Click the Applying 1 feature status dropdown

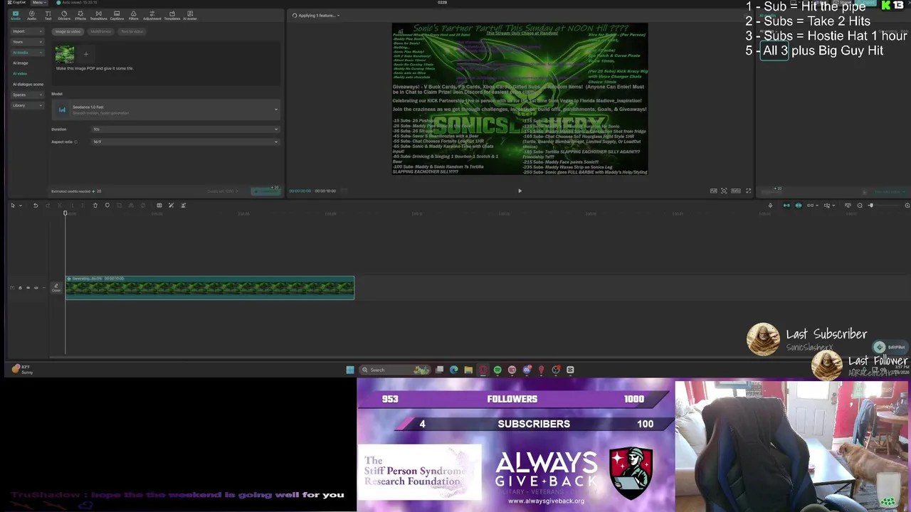tap(315, 15)
